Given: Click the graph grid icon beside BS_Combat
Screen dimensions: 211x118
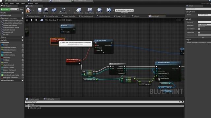Looking at the screenshot, I should (42, 20).
